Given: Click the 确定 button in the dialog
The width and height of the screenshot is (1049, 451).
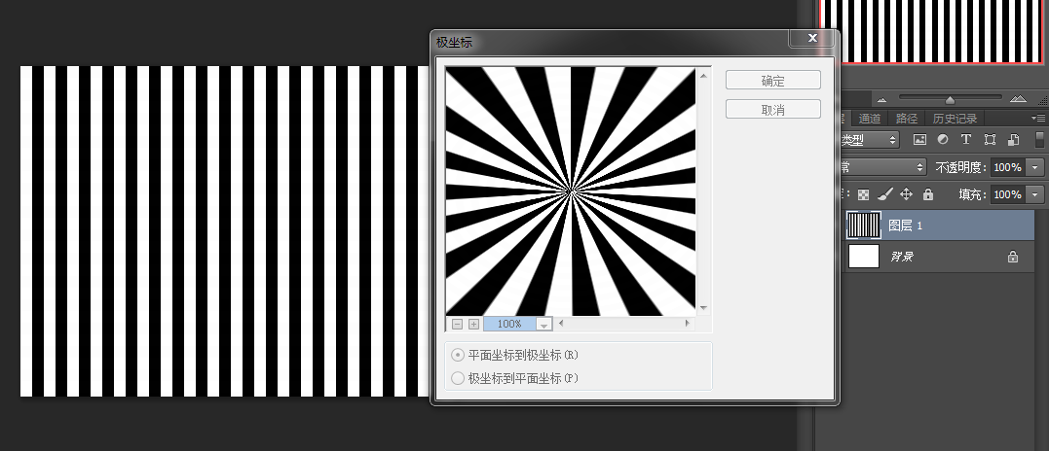Looking at the screenshot, I should pyautogui.click(x=772, y=80).
